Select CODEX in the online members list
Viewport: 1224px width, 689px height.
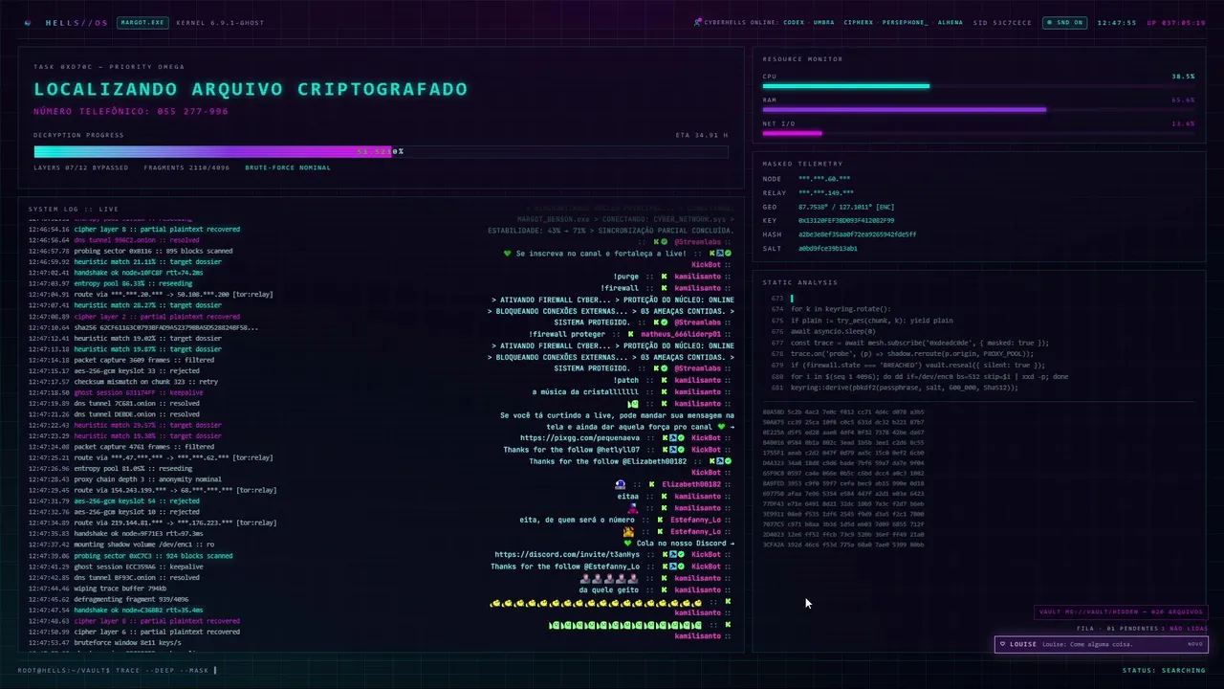(794, 22)
